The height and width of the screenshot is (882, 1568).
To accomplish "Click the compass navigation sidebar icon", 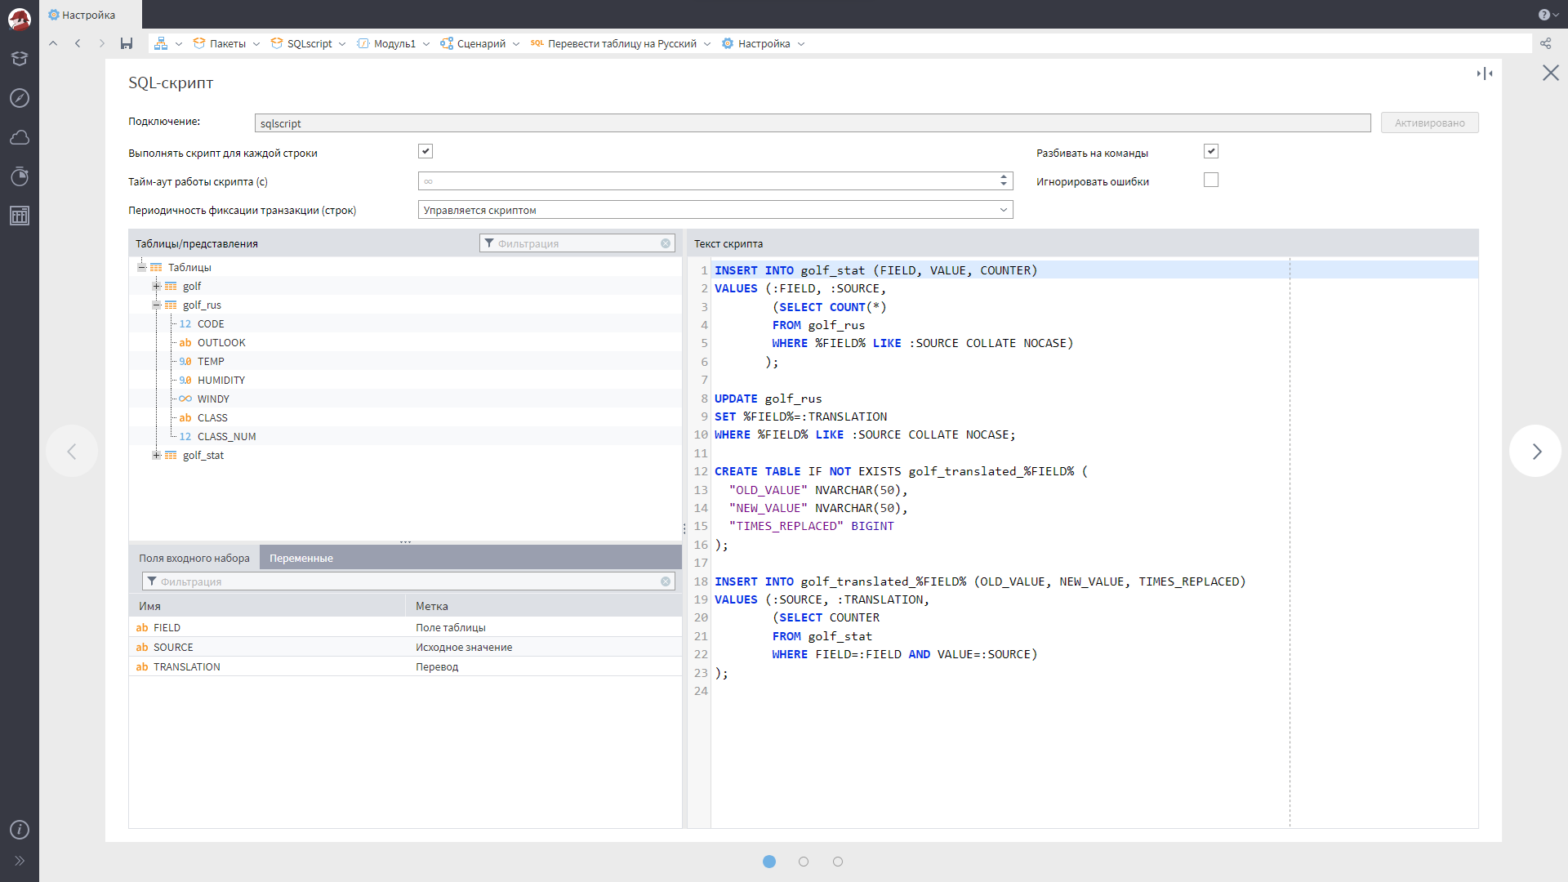I will point(20,98).
